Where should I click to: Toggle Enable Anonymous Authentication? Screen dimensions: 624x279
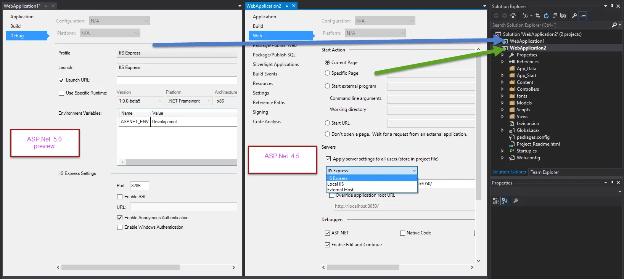(x=120, y=218)
